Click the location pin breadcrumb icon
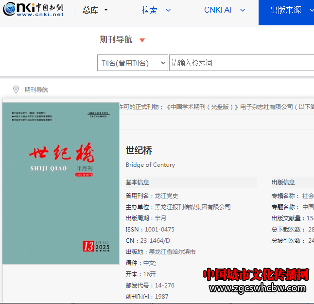 click(x=16, y=89)
